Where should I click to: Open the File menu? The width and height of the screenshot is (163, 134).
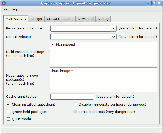pyautogui.click(x=5, y=9)
